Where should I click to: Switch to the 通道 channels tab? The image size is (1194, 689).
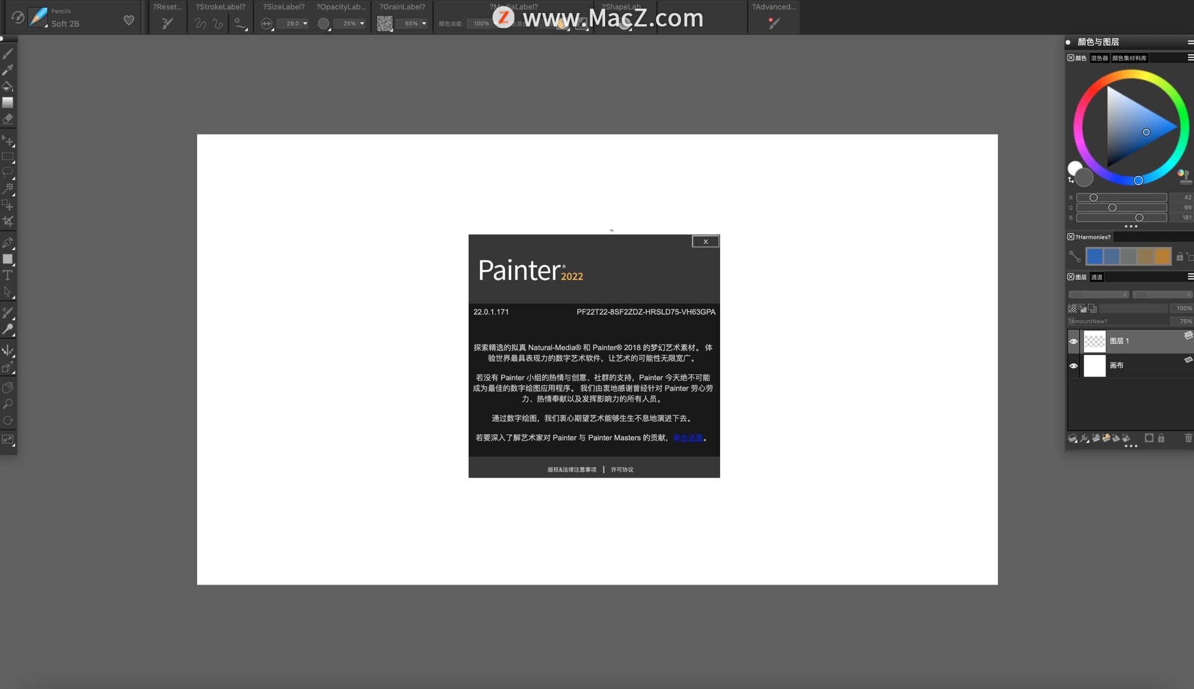point(1096,277)
